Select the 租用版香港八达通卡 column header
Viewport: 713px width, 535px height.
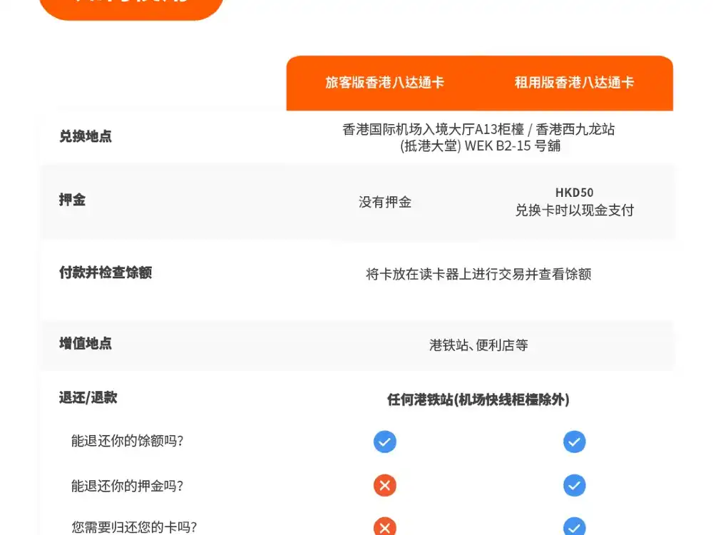574,82
